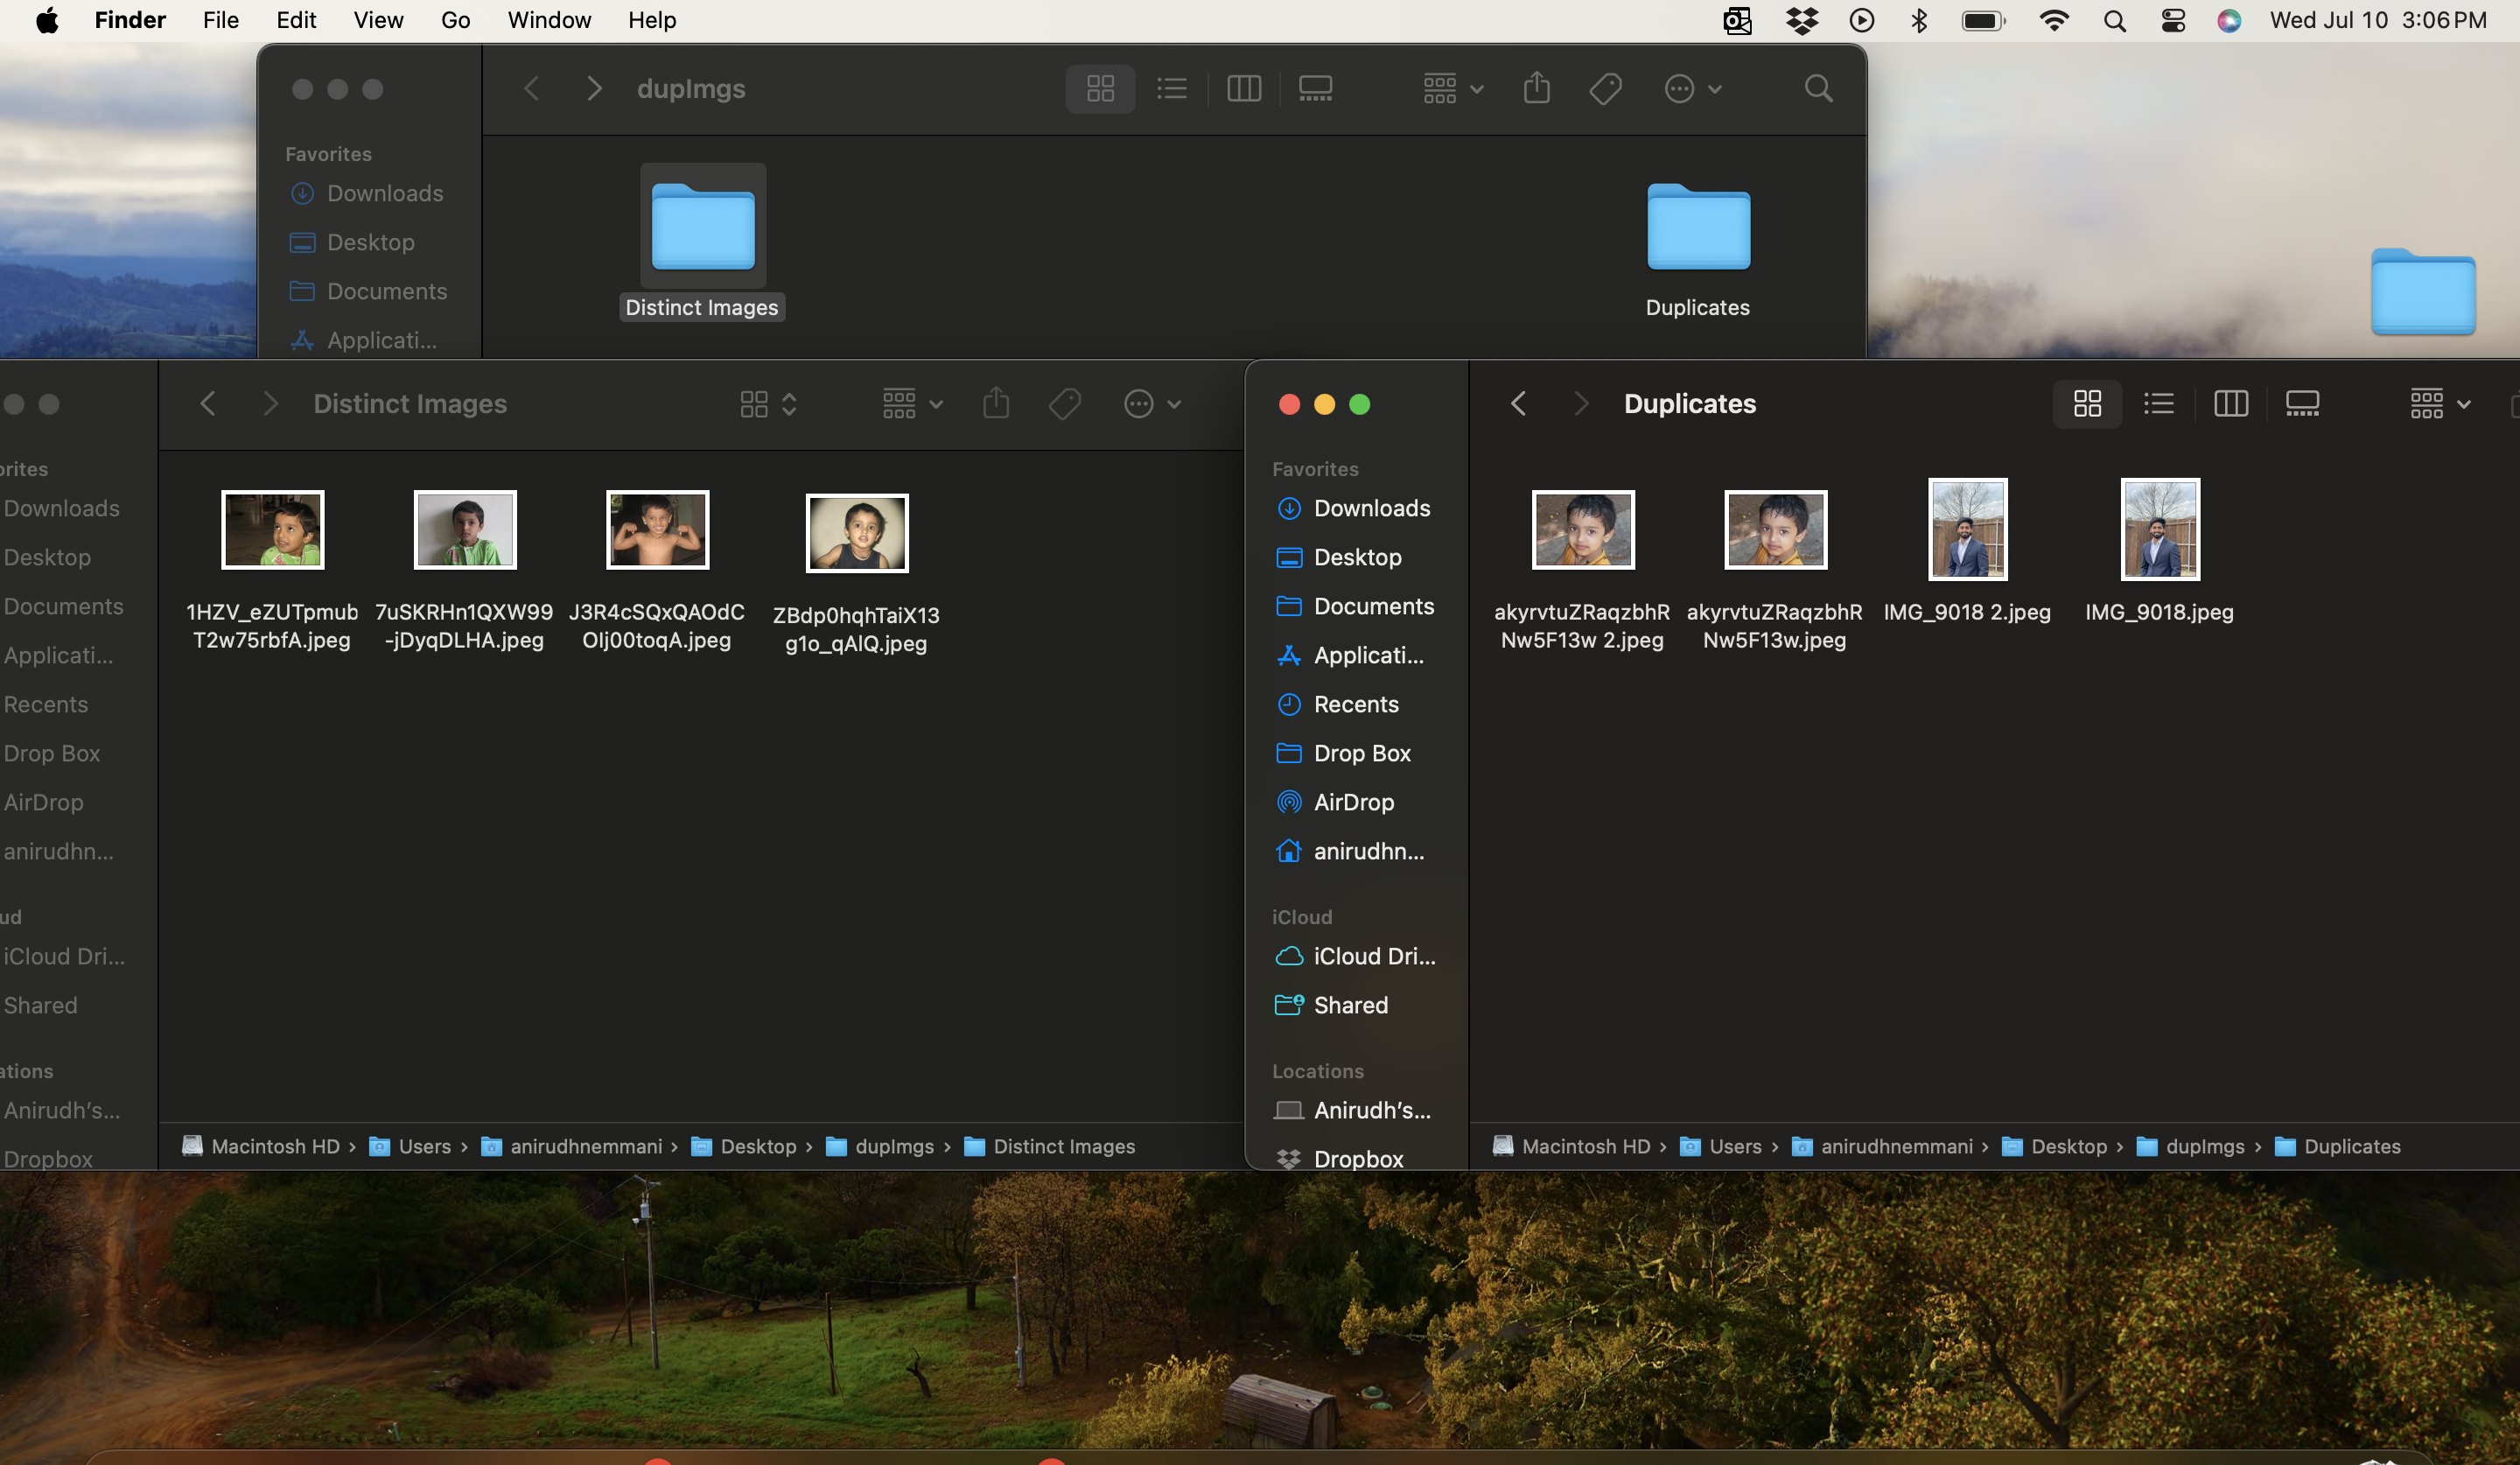Screen dimensions: 2520x1465
Task: Select thumbnail akyrvtuZRaqzbhRNw5F13w 2.jpeg
Action: tap(1583, 530)
